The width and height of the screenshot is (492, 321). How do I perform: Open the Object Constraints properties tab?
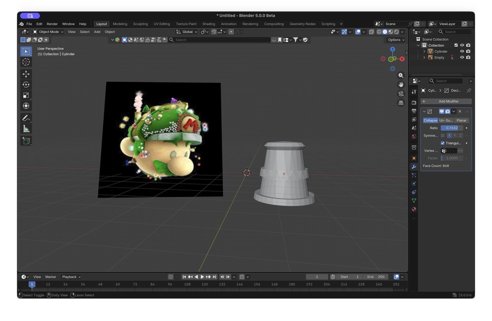(x=414, y=192)
